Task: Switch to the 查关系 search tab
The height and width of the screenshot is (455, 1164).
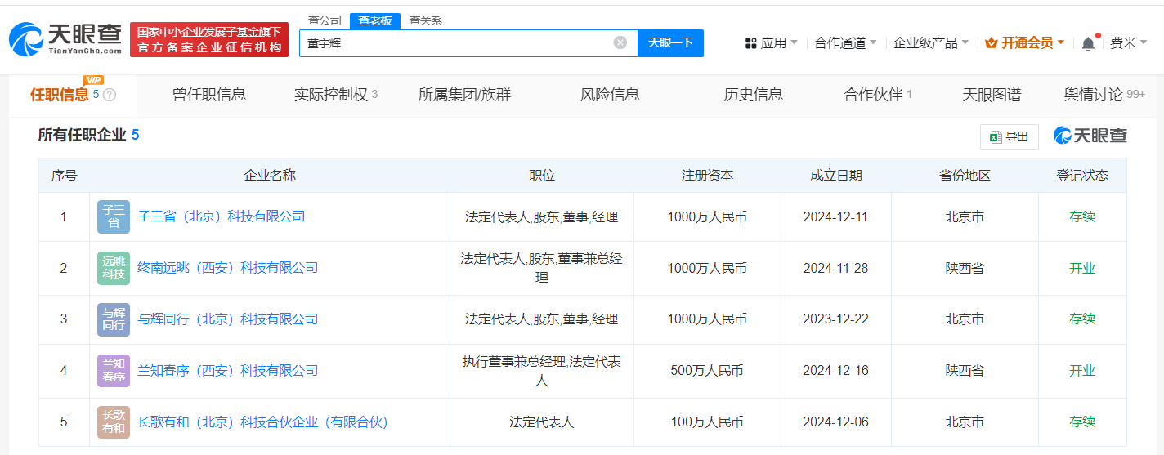Action: 426,20
